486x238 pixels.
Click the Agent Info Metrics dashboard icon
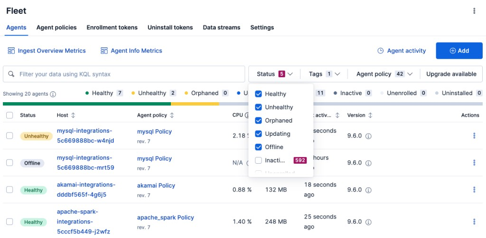pos(104,51)
